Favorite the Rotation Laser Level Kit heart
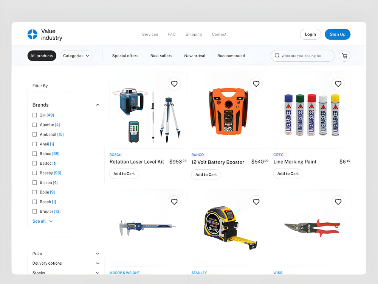Image resolution: width=378 pixels, height=284 pixels. pyautogui.click(x=174, y=84)
